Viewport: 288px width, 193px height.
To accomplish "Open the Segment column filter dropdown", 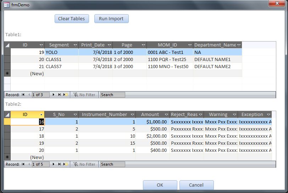I will (75, 45).
